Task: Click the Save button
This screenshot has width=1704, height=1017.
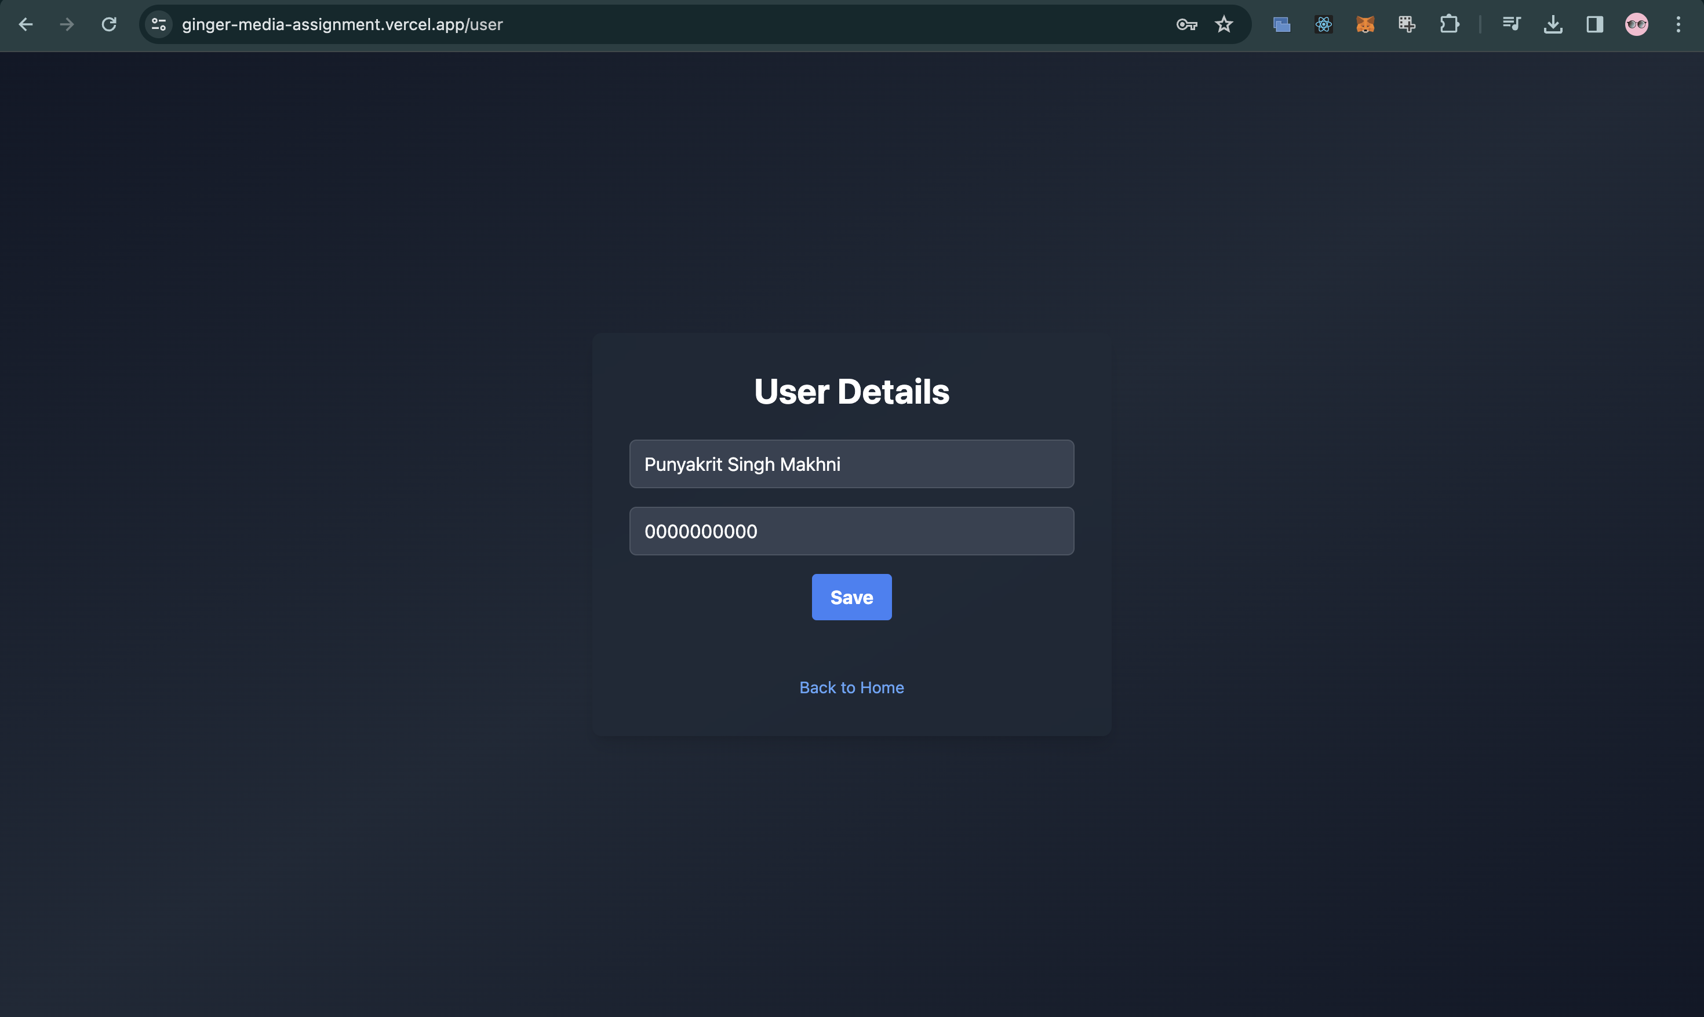Action: click(x=851, y=597)
